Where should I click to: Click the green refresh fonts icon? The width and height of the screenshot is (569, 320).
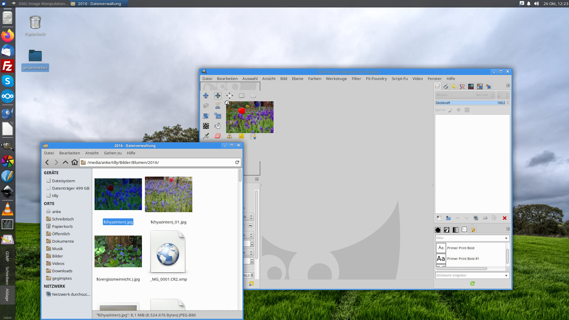pos(472,284)
